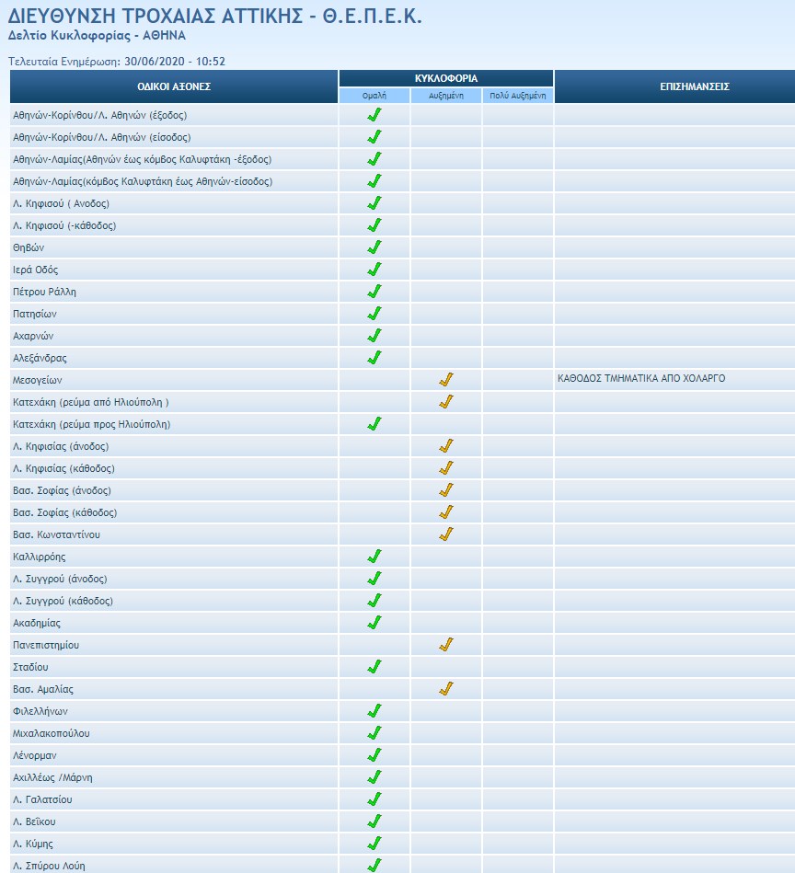
Task: Click orange checkmark for Βασ. Αμαλίας
Action: click(446, 689)
